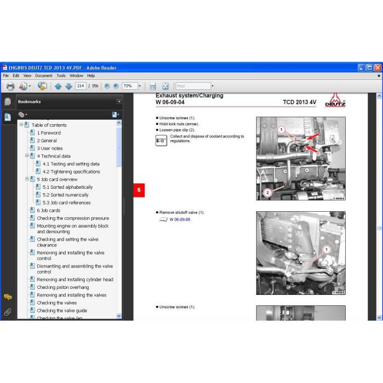This screenshot has width=383, height=383.
Task: Open bookmark Checking and setting the valve clearance
Action: click(x=68, y=242)
